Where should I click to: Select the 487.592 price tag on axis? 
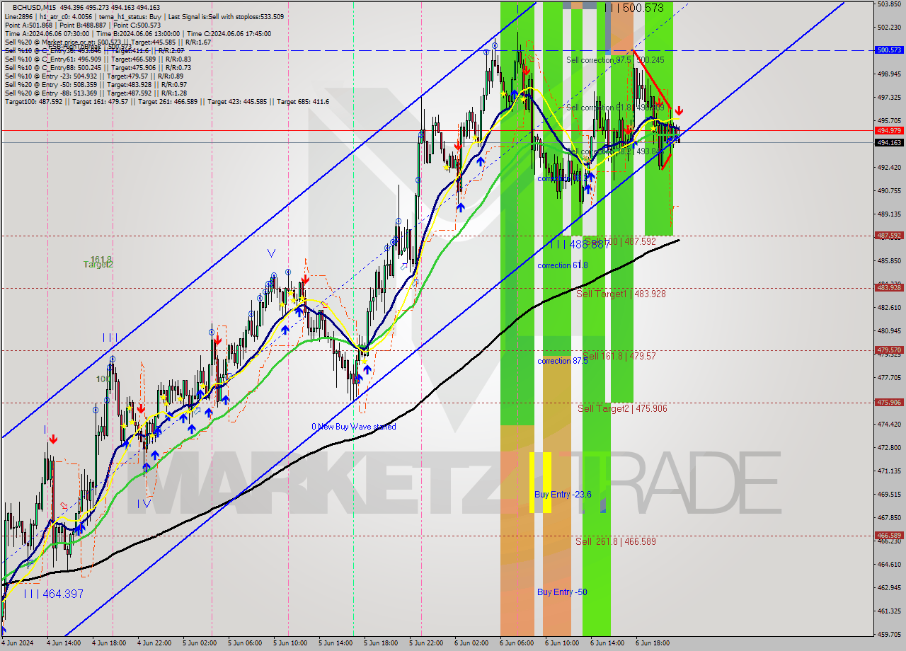click(x=889, y=236)
